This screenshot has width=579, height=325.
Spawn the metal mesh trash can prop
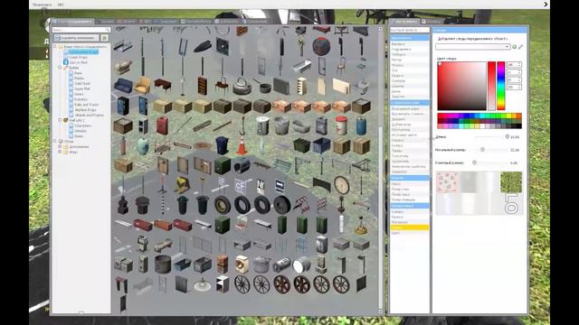[x=282, y=126]
